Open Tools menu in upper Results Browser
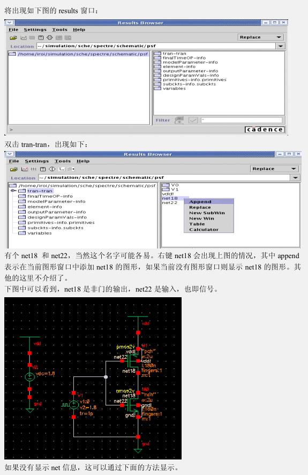The width and height of the screenshot is (308, 475). (59, 29)
